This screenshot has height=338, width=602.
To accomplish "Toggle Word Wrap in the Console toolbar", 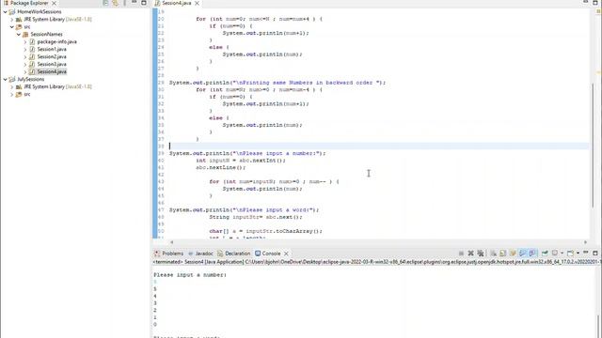I will [x=513, y=253].
